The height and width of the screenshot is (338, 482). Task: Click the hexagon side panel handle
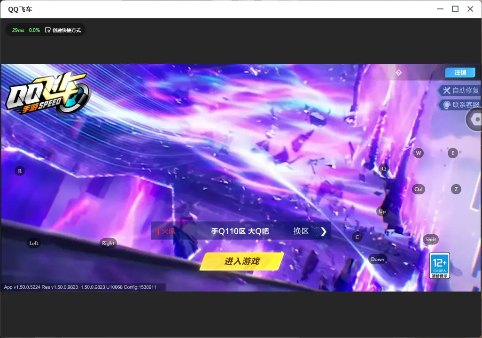(475, 119)
